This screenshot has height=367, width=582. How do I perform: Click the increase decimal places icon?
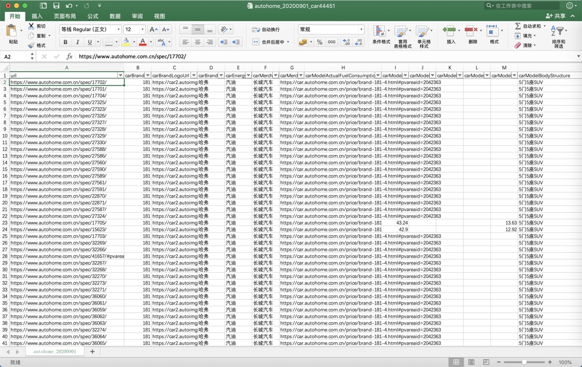(x=346, y=42)
